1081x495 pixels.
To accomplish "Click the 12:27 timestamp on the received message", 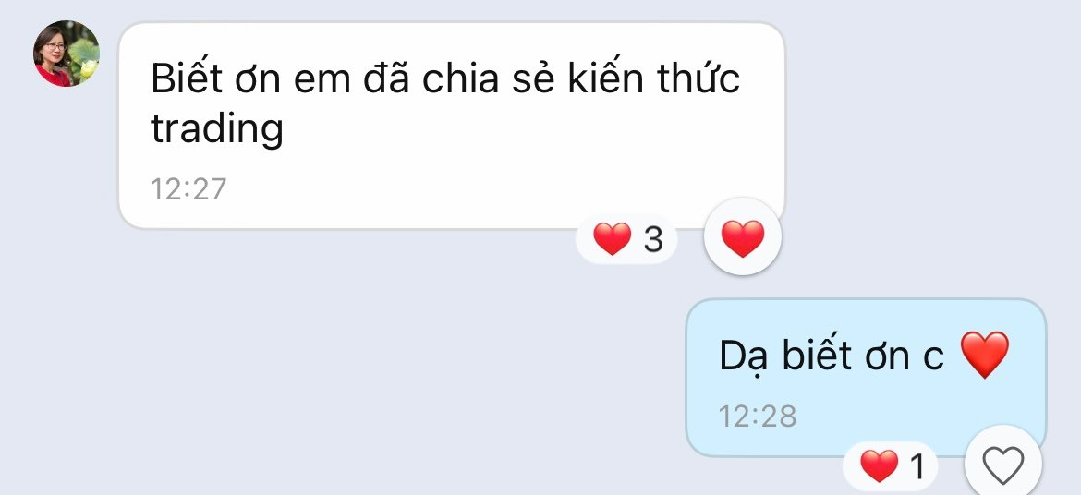I will tap(188, 189).
